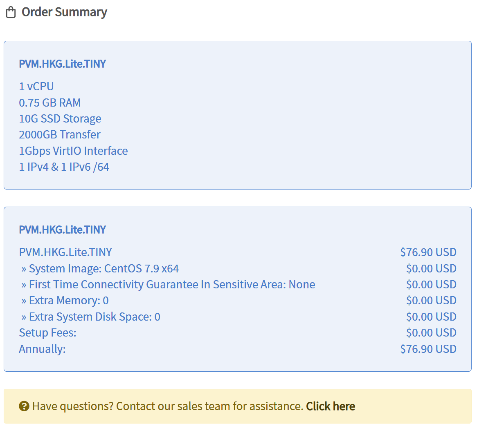Click the 'Annually:' billing label
The height and width of the screenshot is (446, 479).
tap(42, 349)
